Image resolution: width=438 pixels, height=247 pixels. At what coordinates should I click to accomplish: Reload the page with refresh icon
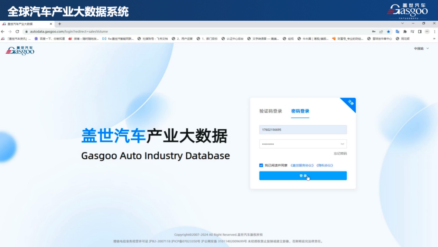click(17, 31)
